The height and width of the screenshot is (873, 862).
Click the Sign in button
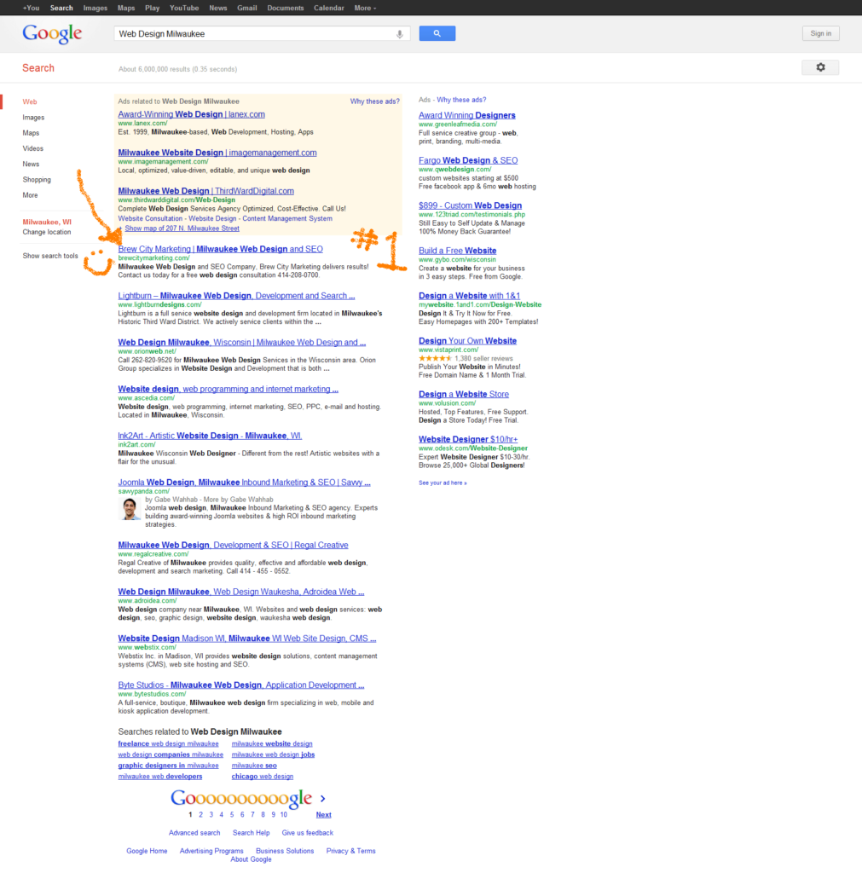[x=820, y=33]
